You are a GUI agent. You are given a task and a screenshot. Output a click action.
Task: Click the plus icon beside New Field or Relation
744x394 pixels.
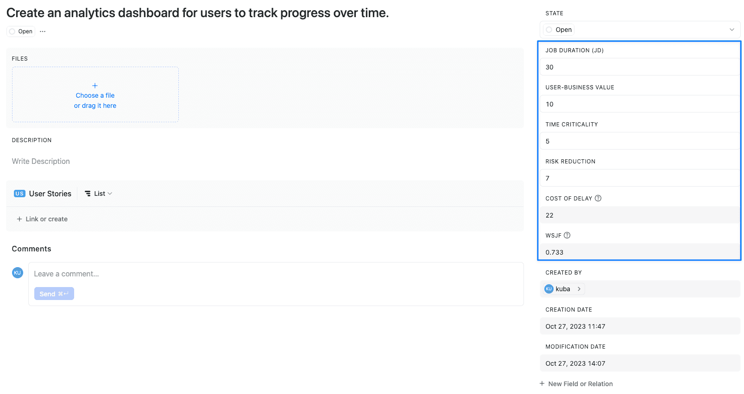click(x=542, y=383)
